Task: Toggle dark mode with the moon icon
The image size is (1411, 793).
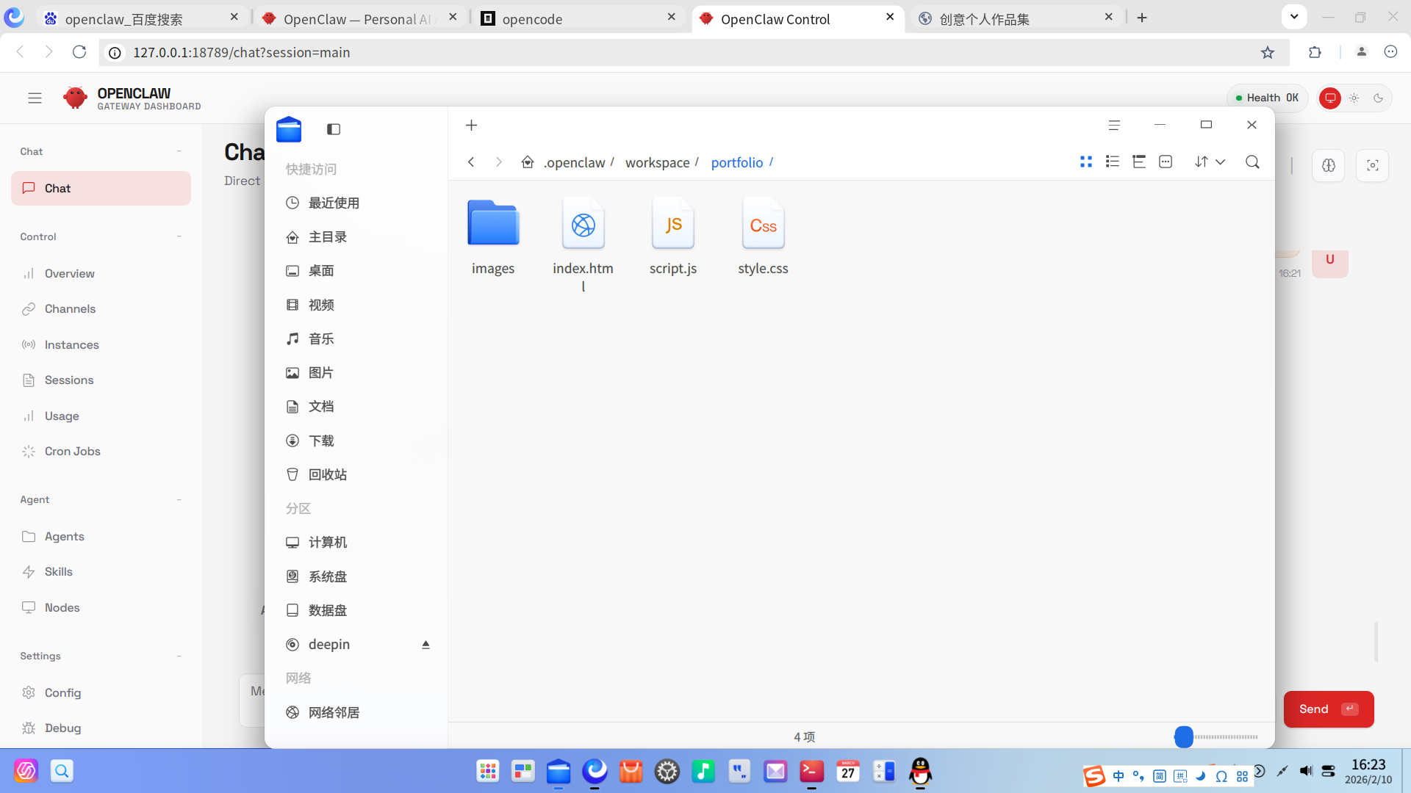Action: (1379, 98)
